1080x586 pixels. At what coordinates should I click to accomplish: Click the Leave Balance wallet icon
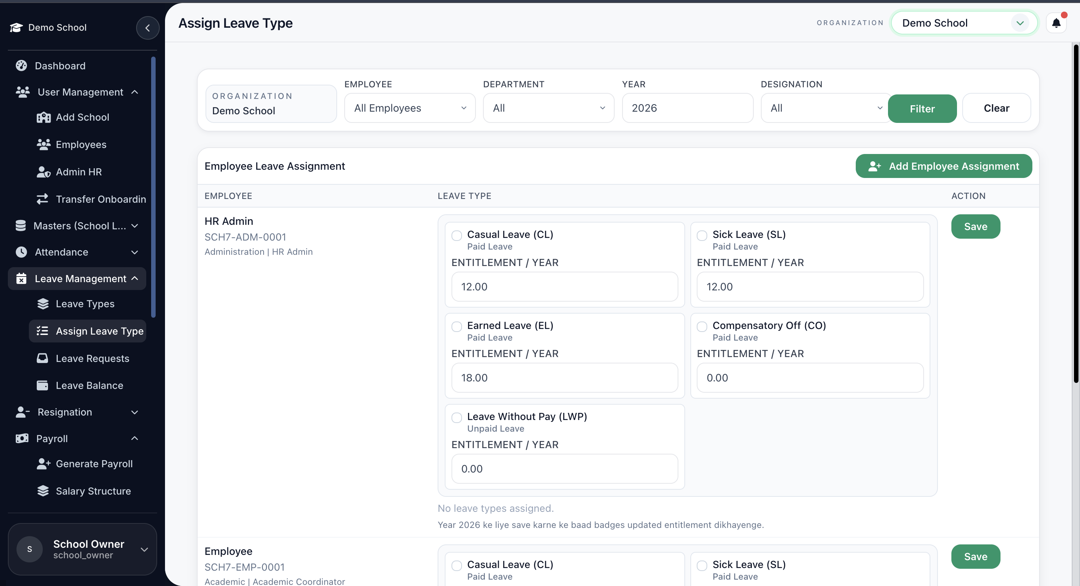pyautogui.click(x=42, y=386)
